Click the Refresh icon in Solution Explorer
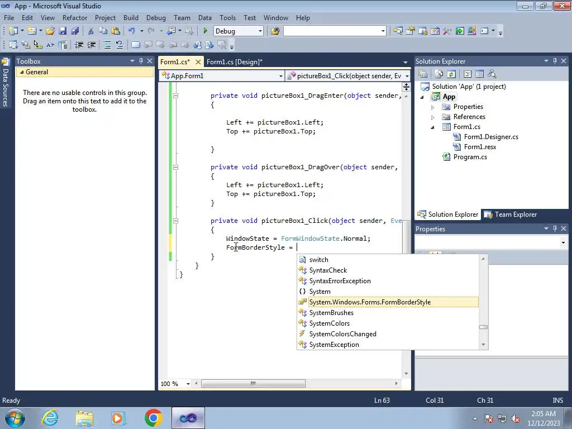The width and height of the screenshot is (572, 429). click(451, 74)
